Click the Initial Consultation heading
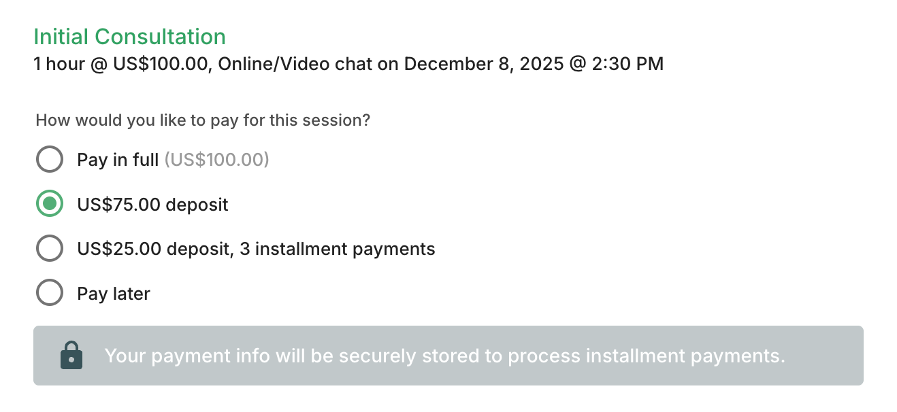897x412 pixels. (x=129, y=37)
